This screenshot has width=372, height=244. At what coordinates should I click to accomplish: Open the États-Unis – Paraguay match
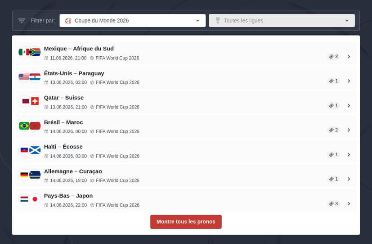74,73
